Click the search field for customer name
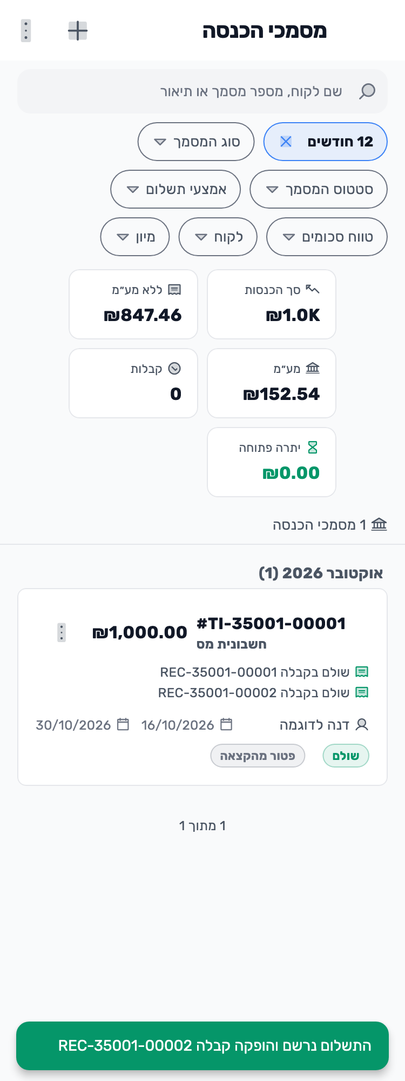 click(202, 91)
